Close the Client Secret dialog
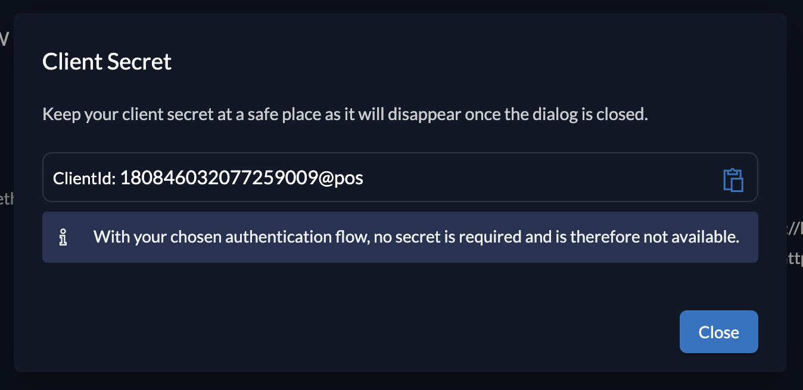 pyautogui.click(x=718, y=332)
